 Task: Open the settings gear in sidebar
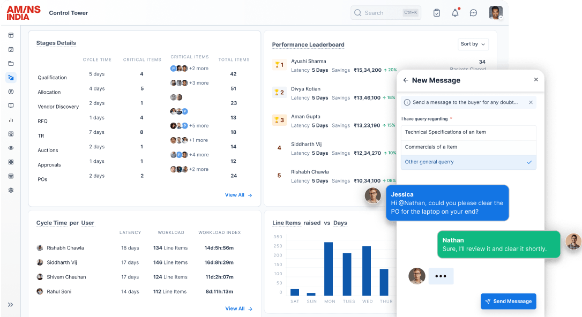coord(11,190)
